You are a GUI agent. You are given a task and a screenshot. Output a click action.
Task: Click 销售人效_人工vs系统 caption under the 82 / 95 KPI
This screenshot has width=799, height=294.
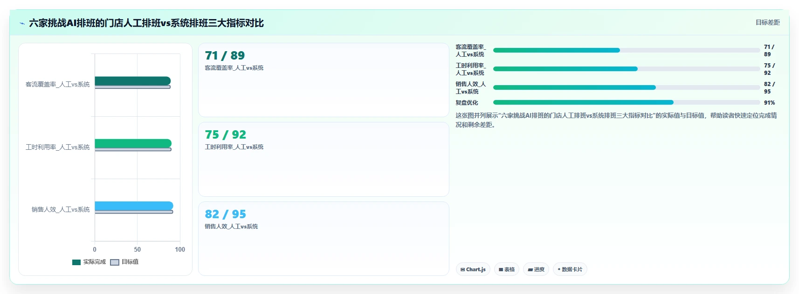(x=231, y=227)
